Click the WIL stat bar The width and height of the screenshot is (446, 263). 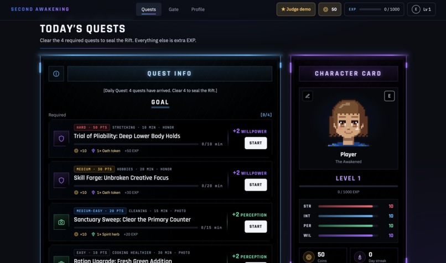[348, 235]
